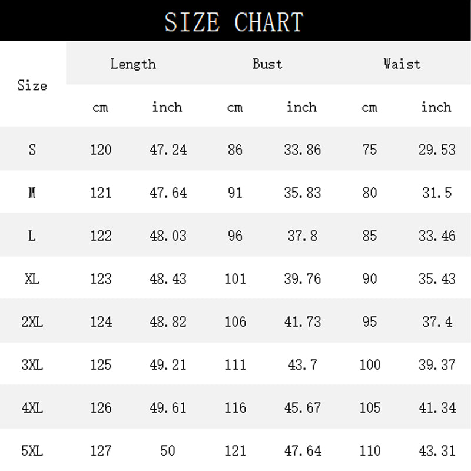
Task: Click the 50 inch length for 5XL
Action: point(168,451)
